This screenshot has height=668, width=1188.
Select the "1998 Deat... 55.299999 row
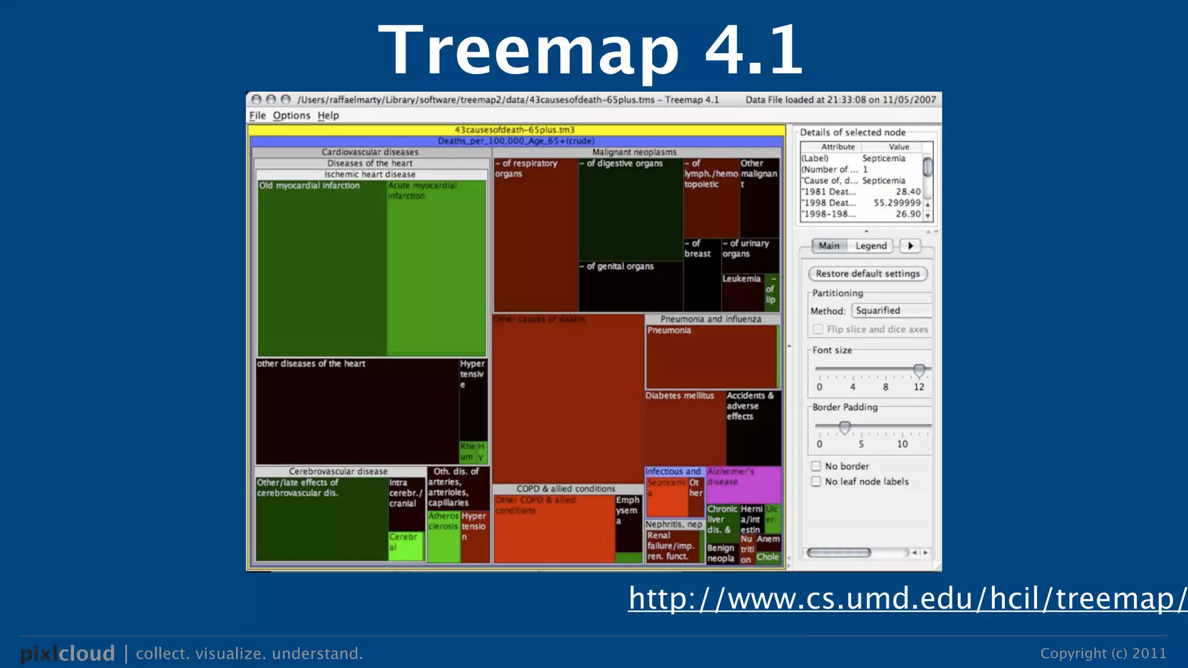861,203
